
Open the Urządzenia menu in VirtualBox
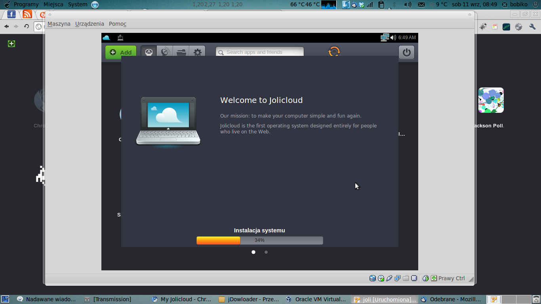click(x=90, y=24)
